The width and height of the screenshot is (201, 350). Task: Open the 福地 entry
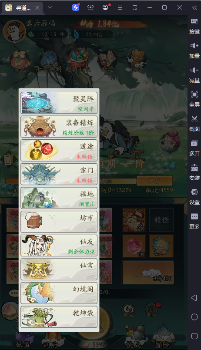point(59,198)
